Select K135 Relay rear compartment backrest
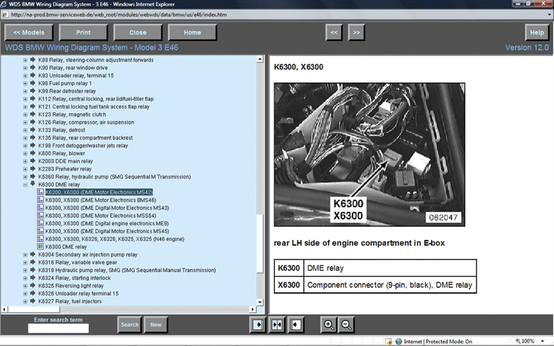Image resolution: width=554 pixels, height=346 pixels. click(x=85, y=138)
